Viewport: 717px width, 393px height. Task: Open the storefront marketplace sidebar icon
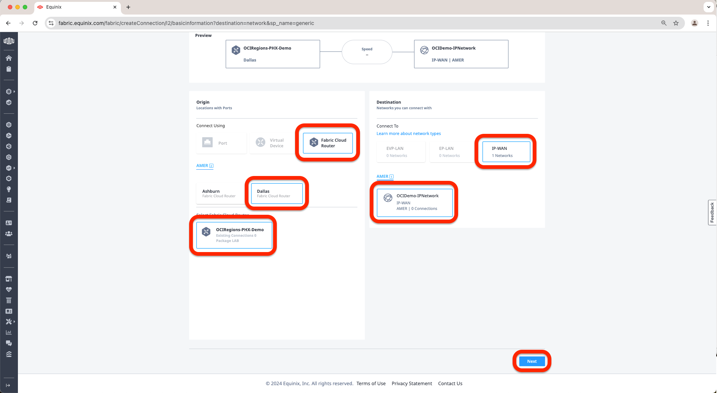9,279
